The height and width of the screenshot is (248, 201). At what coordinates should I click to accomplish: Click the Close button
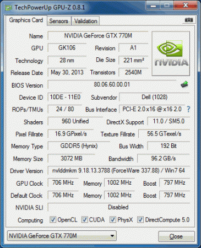pos(176,236)
